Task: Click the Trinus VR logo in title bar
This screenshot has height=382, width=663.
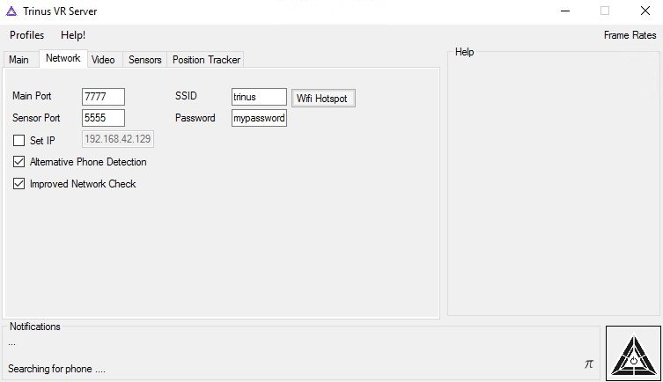Action: click(11, 11)
